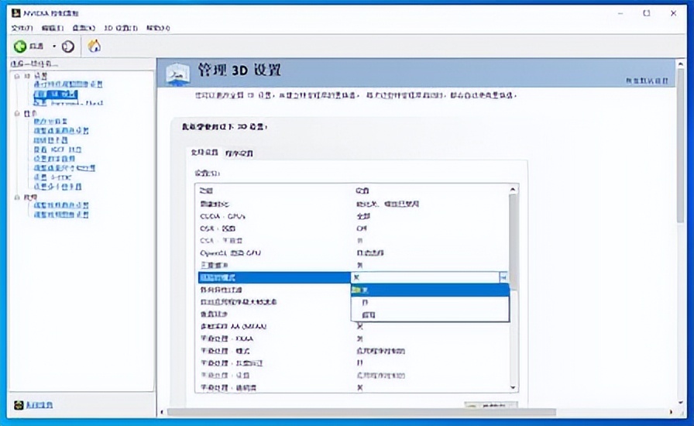Click the NVIDIA logo in title bar
The image size is (694, 426).
tap(16, 13)
